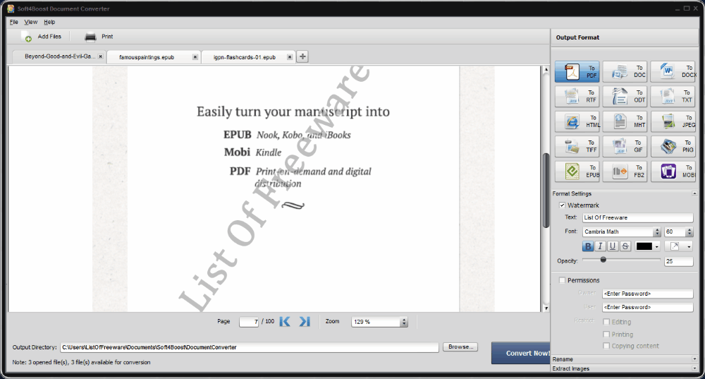The width and height of the screenshot is (705, 379).
Task: Open the Cambria Math font dropdown
Action: coord(657,231)
